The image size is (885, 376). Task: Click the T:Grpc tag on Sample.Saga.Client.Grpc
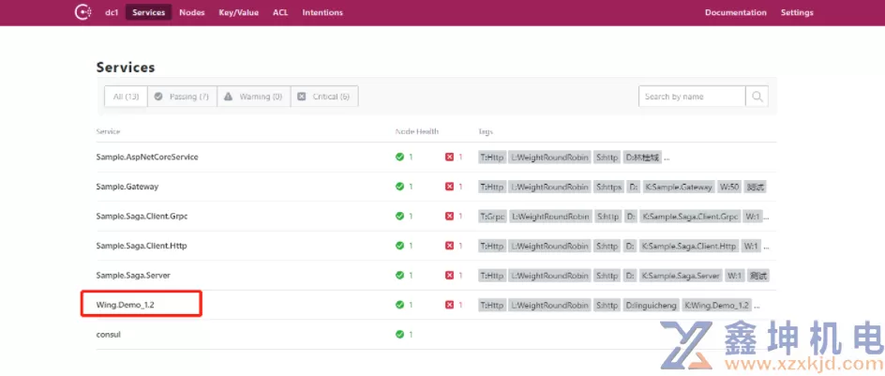[492, 217]
